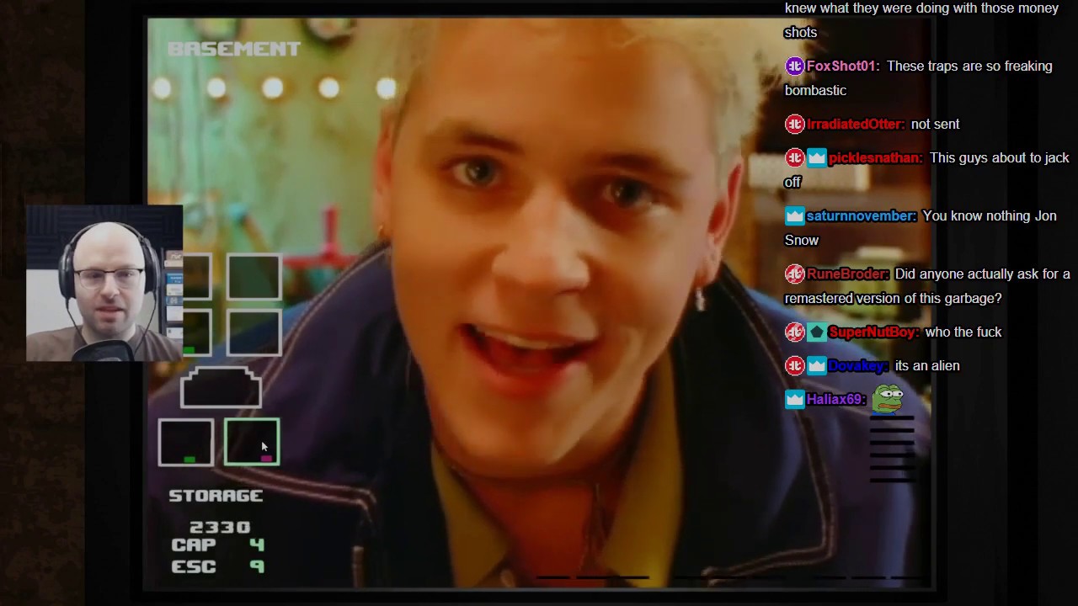This screenshot has width=1078, height=606.
Task: Click the streamer webcam overlay
Action: coord(104,284)
